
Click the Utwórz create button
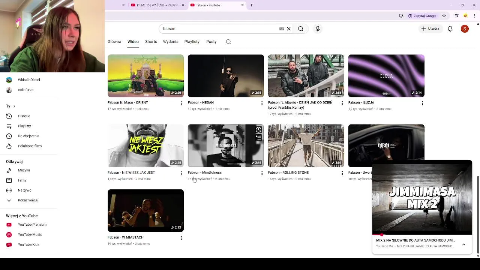coord(430,29)
